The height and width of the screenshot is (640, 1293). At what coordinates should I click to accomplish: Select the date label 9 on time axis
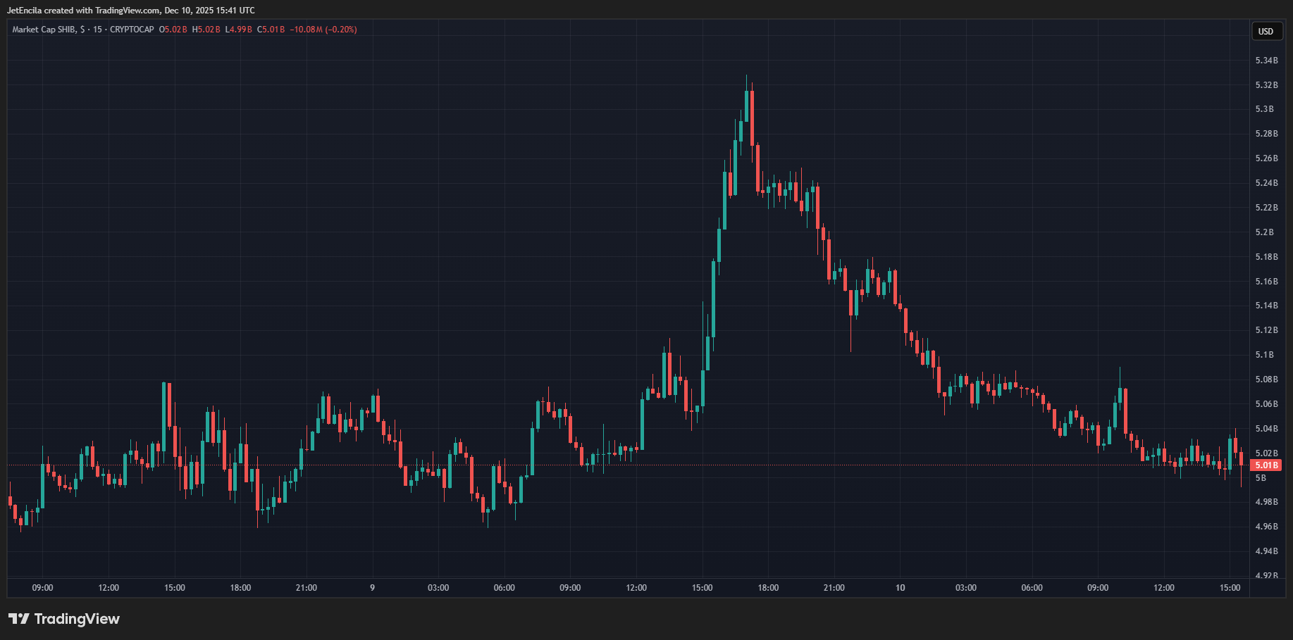pyautogui.click(x=371, y=587)
